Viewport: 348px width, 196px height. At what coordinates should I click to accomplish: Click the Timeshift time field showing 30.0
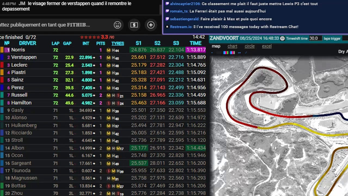[x=315, y=38]
